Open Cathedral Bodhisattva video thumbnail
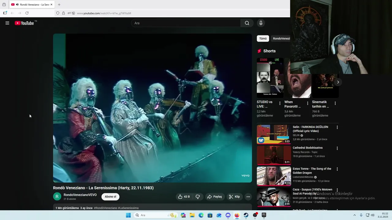 [x=274, y=155]
